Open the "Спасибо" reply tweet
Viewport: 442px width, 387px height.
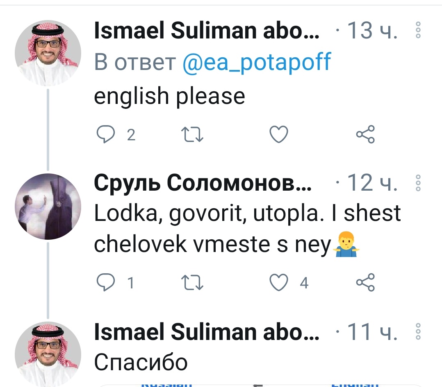(x=141, y=362)
